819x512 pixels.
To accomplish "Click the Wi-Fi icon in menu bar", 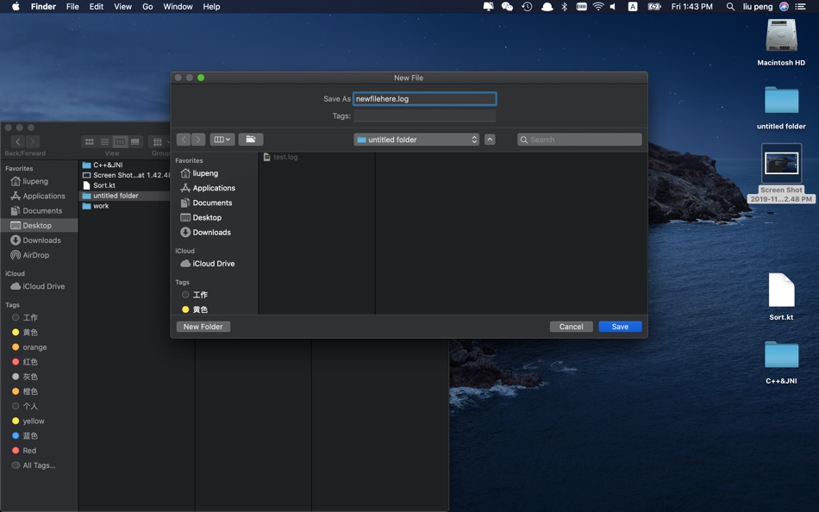I will tap(598, 7).
